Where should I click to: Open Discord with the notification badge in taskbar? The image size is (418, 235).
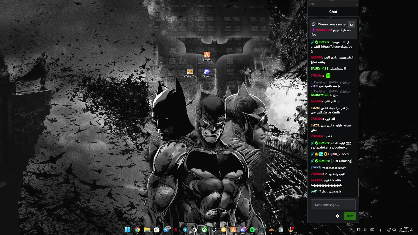click(x=243, y=230)
